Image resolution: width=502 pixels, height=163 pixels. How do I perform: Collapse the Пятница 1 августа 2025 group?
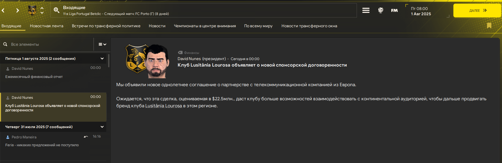(x=102, y=59)
